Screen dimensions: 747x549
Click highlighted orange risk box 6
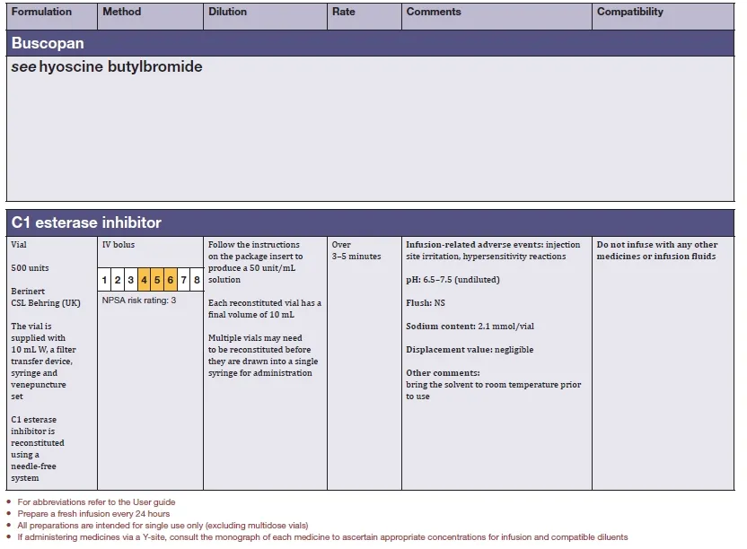point(171,280)
